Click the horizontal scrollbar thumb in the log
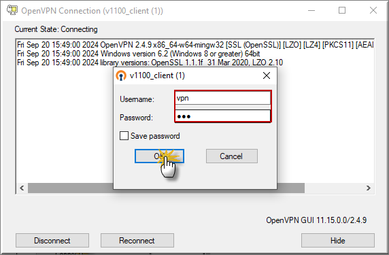 point(166,188)
